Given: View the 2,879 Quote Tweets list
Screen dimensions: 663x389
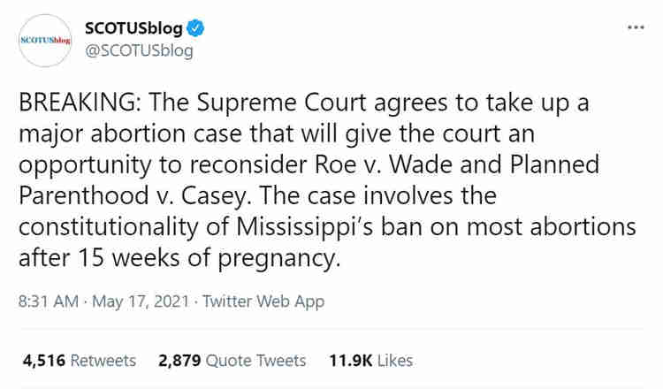Looking at the screenshot, I should coord(232,360).
